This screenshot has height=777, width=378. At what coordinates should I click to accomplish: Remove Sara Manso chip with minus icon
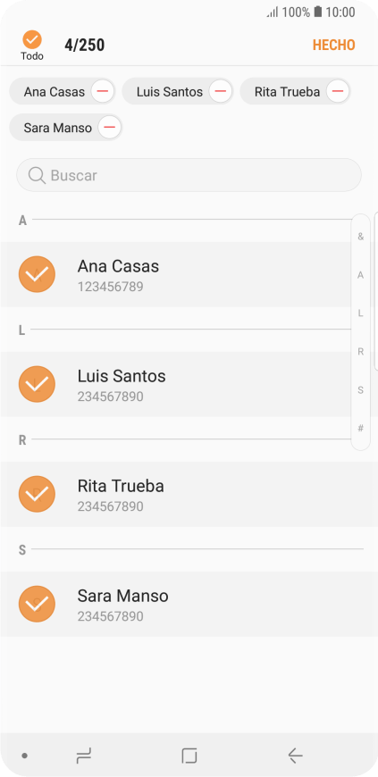tap(110, 128)
